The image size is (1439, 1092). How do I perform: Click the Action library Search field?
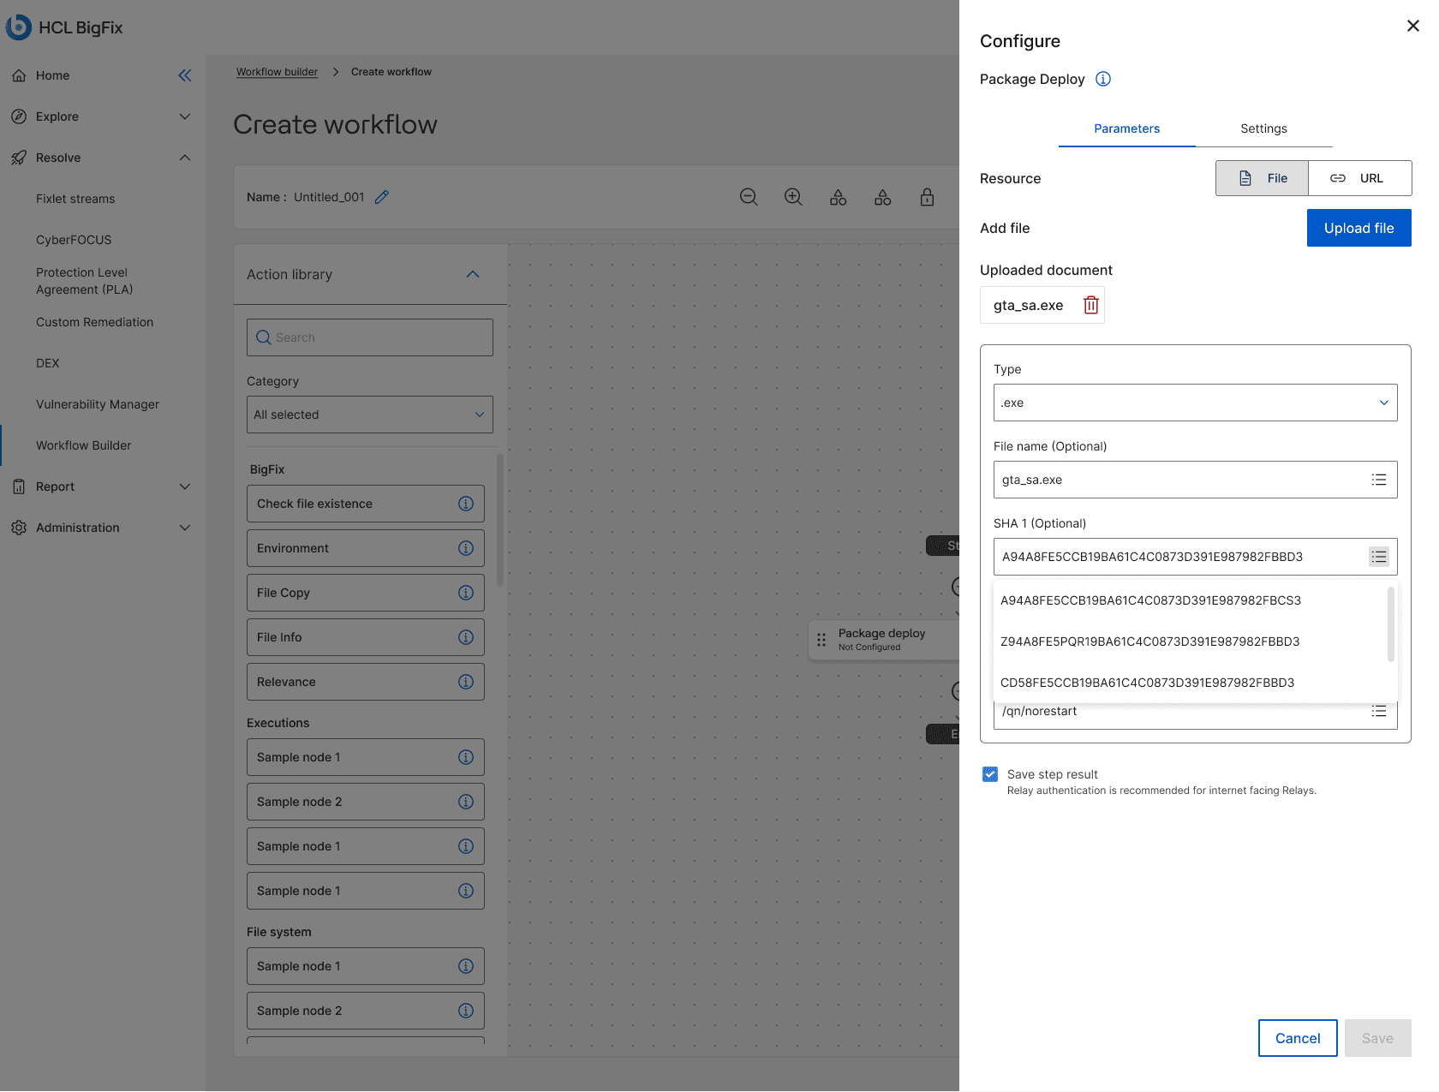click(x=370, y=337)
